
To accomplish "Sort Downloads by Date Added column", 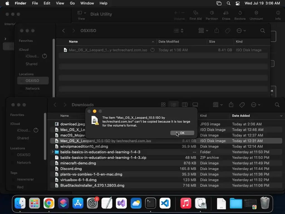I will click(x=257, y=116).
